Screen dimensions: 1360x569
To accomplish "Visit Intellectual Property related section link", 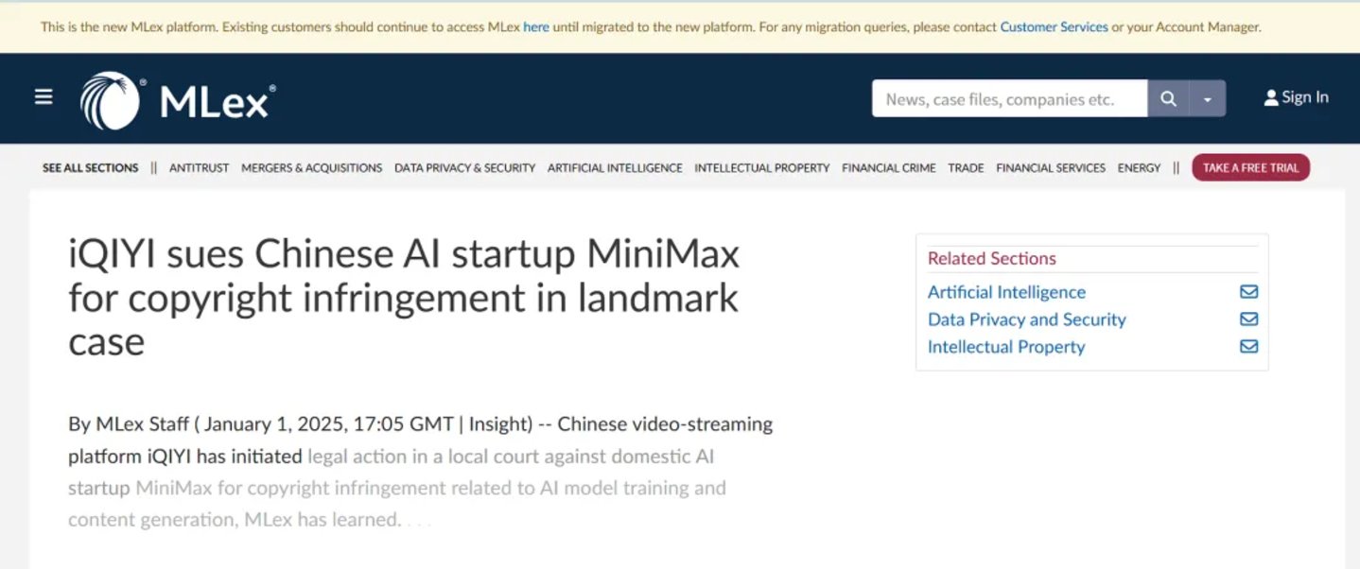I will [x=1006, y=347].
